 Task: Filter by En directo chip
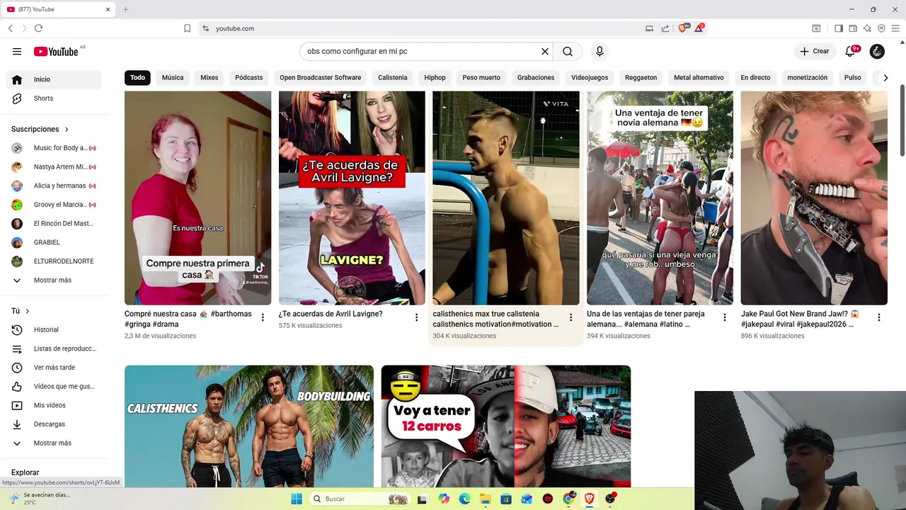pos(755,77)
